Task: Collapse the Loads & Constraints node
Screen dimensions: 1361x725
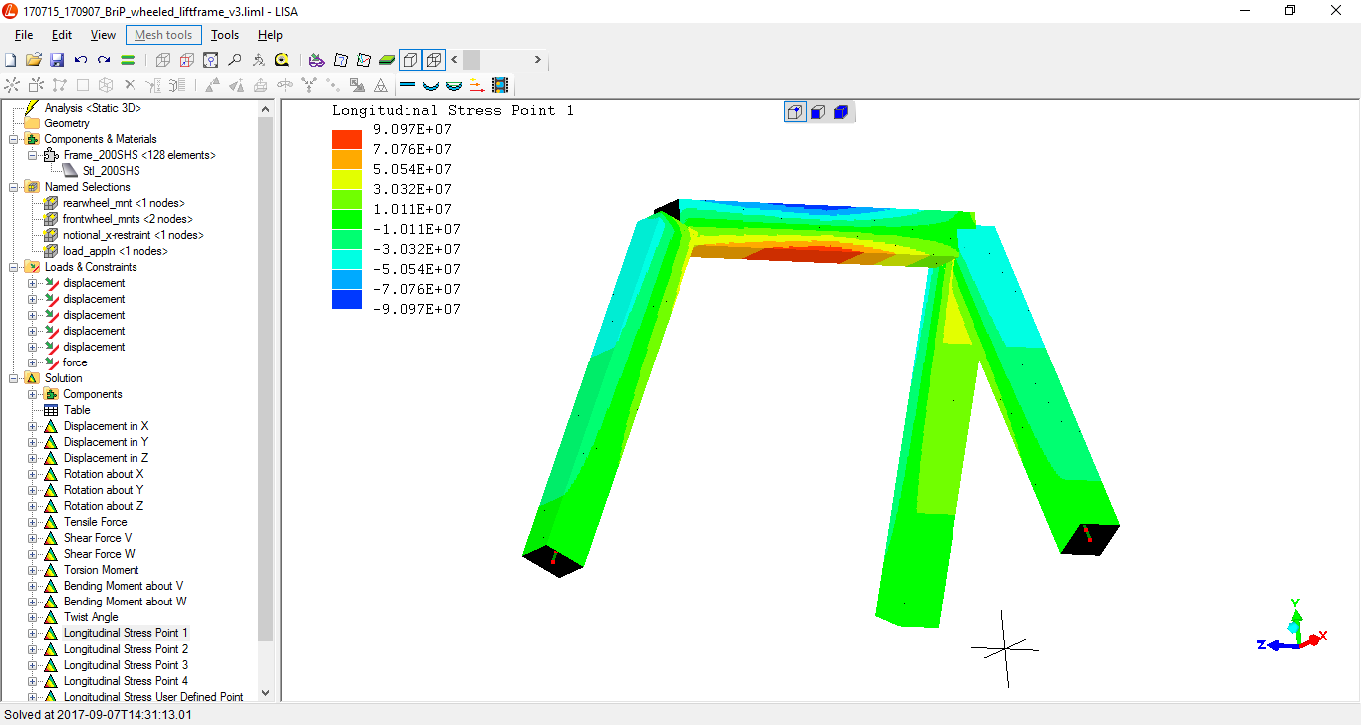Action: [x=14, y=267]
